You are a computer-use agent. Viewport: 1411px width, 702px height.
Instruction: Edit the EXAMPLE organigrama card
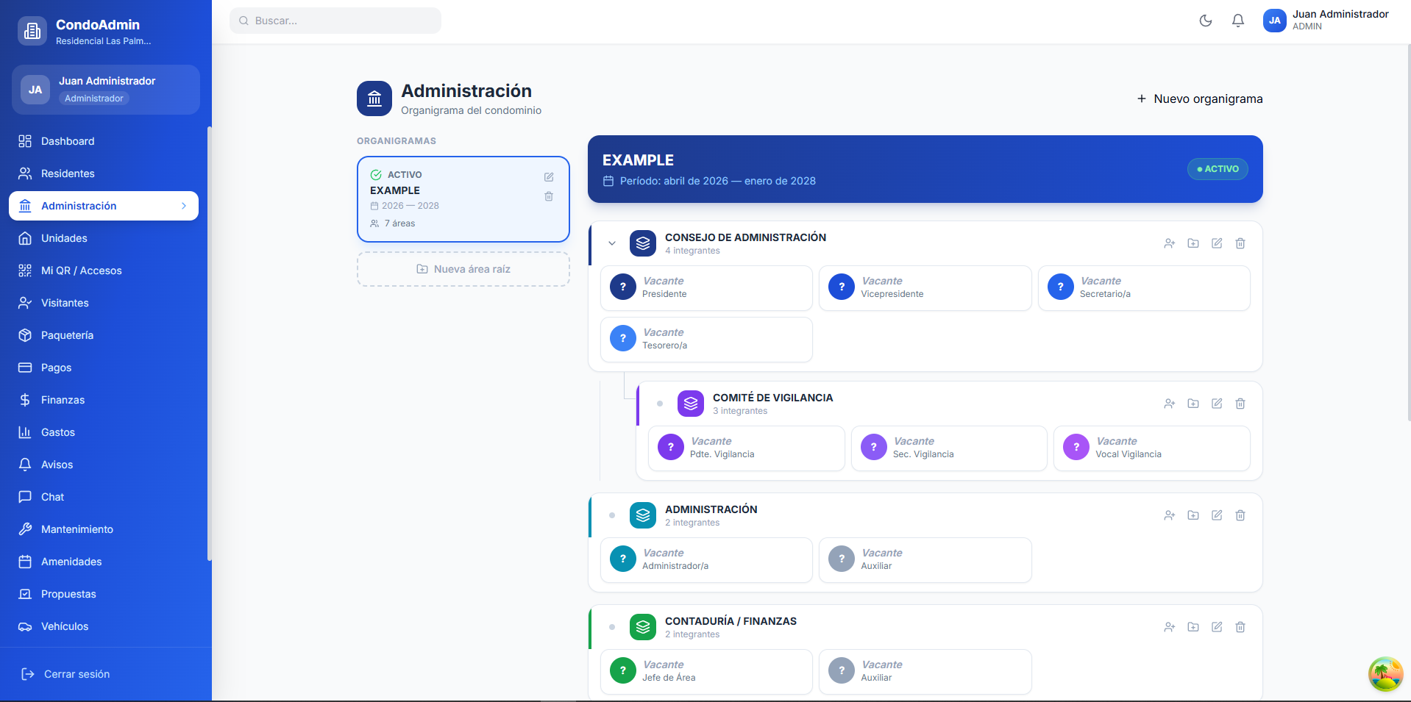(x=548, y=177)
